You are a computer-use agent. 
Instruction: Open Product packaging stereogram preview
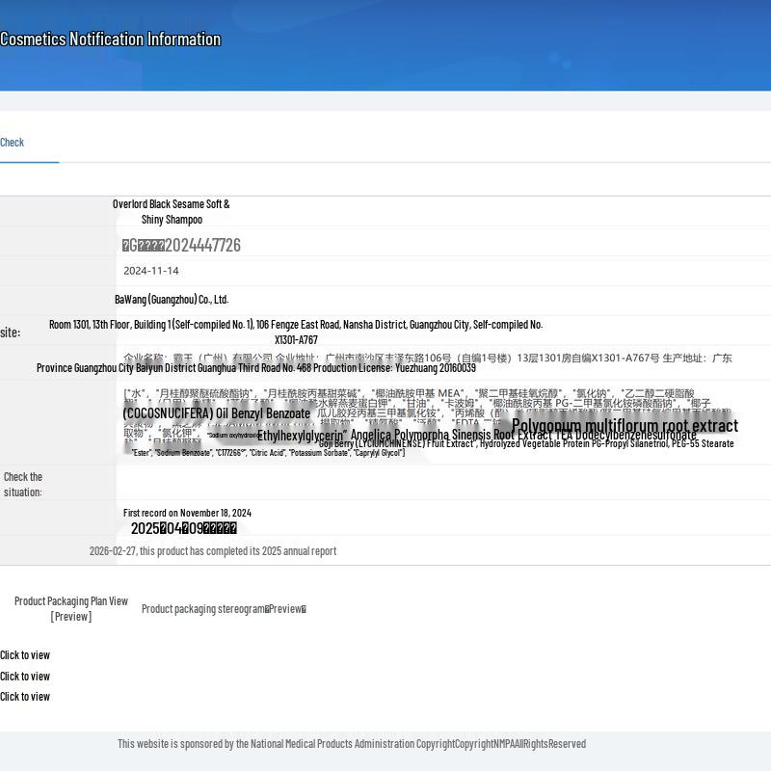pos(224,609)
